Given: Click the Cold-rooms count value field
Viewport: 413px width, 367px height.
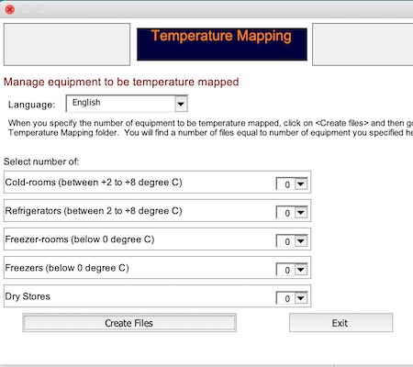Looking at the screenshot, I should coord(285,184).
